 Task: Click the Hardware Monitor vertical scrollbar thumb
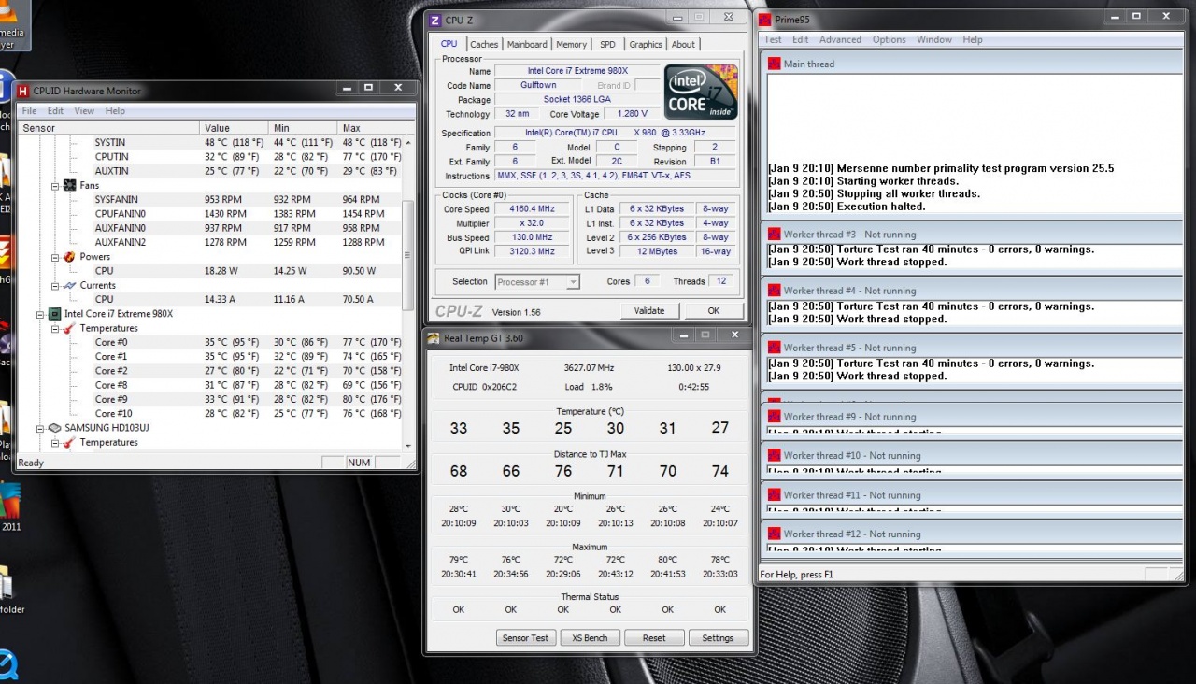(x=407, y=255)
